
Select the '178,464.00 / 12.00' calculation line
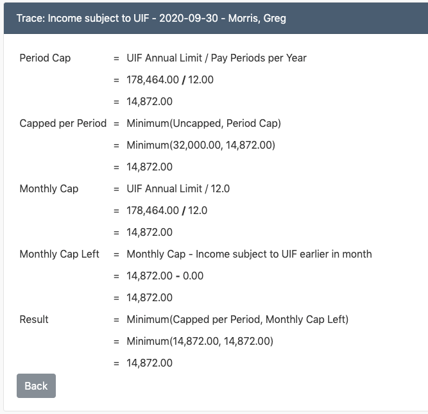[170, 79]
